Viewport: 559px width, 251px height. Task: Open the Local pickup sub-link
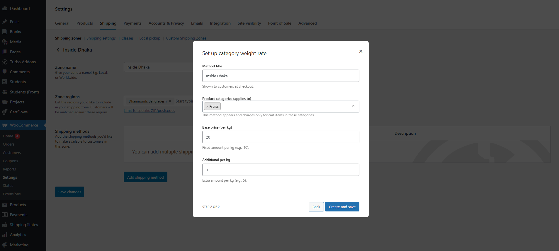(150, 38)
